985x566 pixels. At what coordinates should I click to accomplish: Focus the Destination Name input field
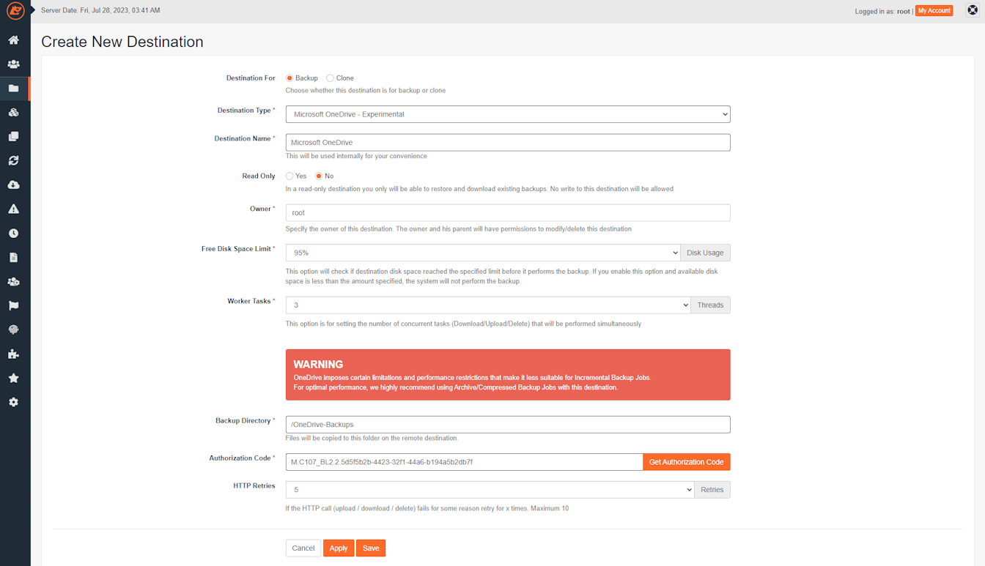pyautogui.click(x=508, y=142)
